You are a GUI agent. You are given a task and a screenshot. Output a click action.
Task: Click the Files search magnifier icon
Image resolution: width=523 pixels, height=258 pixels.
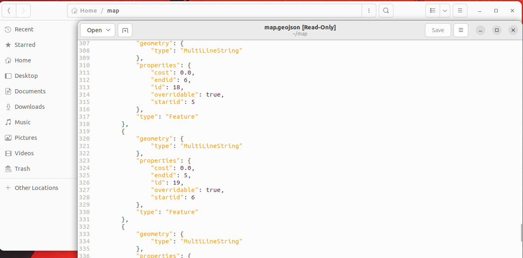click(x=386, y=11)
